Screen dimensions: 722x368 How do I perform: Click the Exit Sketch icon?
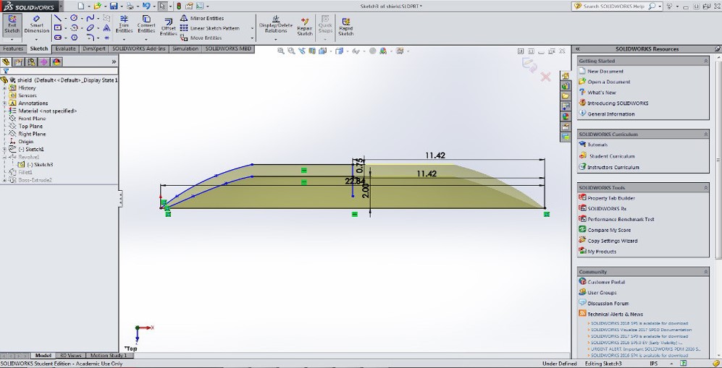point(12,26)
